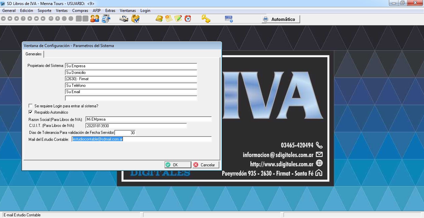Click the alarm clock reminder icon
The image size is (424, 218).
point(188,19)
